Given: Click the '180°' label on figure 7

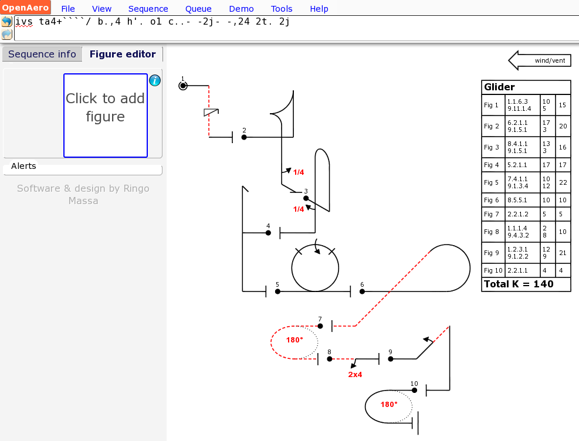Looking at the screenshot, I should click(294, 340).
